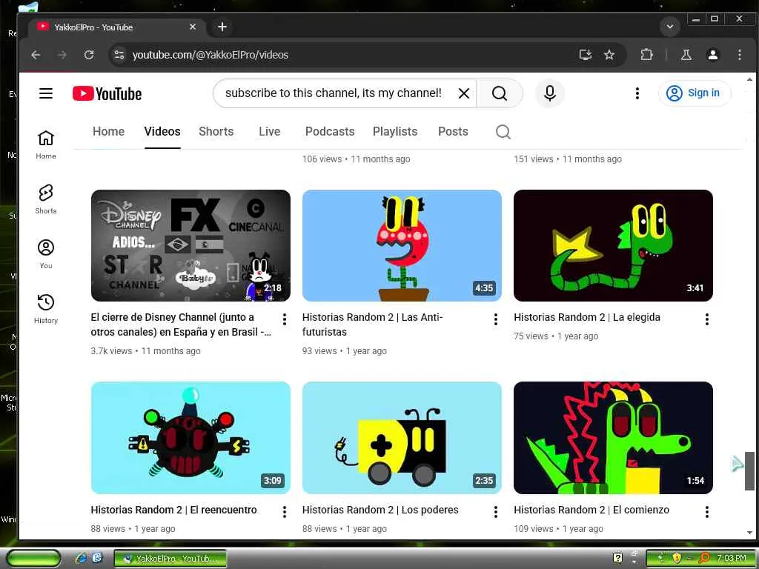Image resolution: width=759 pixels, height=569 pixels.
Task: Open YouTube settings three-dot menu
Action: coord(637,93)
